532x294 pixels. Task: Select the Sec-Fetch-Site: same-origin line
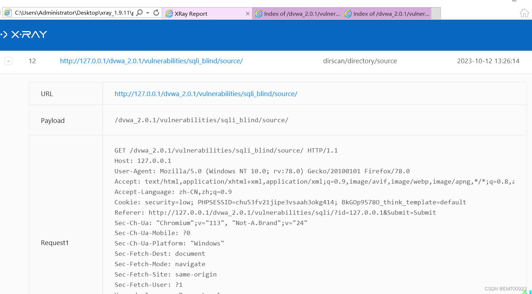click(x=166, y=274)
